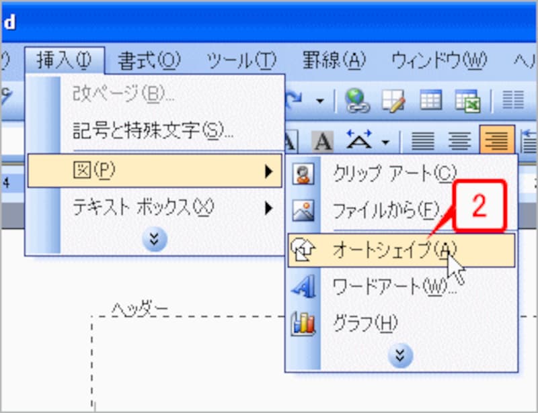Select the グラフ (Chart) bar-graph icon
The image size is (538, 413).
303,323
